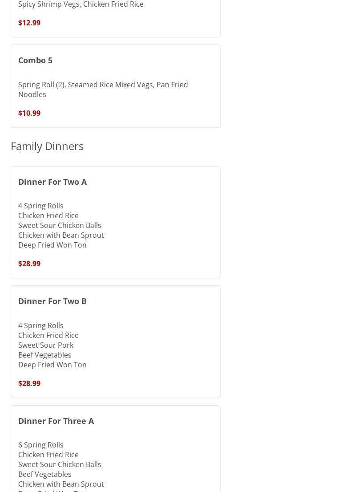
Task: Click $28.99 price under Dinner For Two A
Action: point(29,264)
